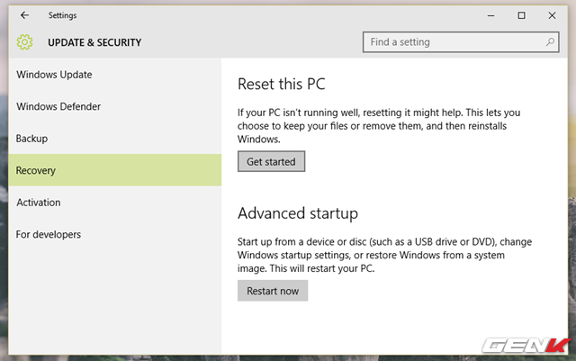Open the Activation page

(39, 203)
